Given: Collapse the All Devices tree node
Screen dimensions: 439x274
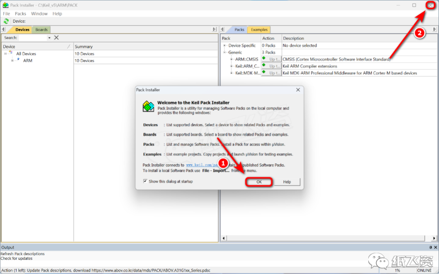Looking at the screenshot, I should pos(5,54).
